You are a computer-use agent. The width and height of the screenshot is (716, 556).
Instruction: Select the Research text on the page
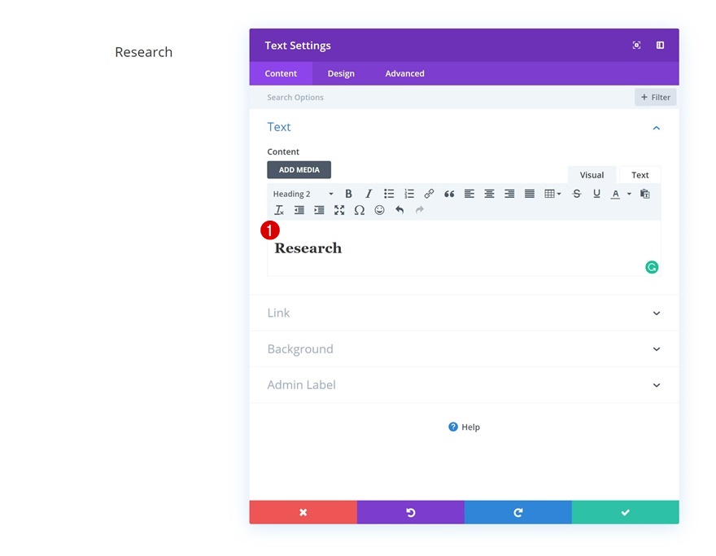tap(144, 52)
